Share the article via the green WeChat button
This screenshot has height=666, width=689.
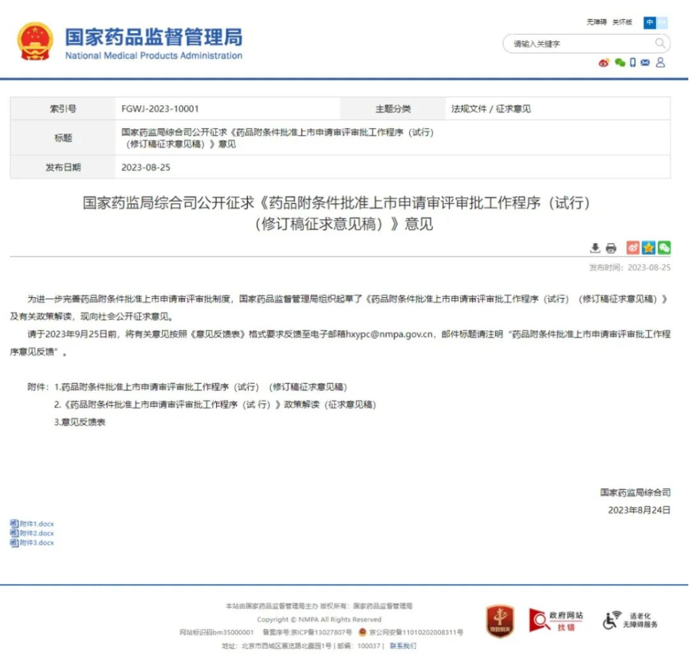[x=664, y=248]
